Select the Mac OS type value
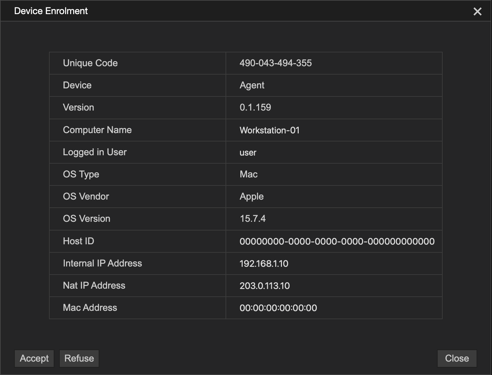Image resolution: width=492 pixels, height=375 pixels. [249, 174]
